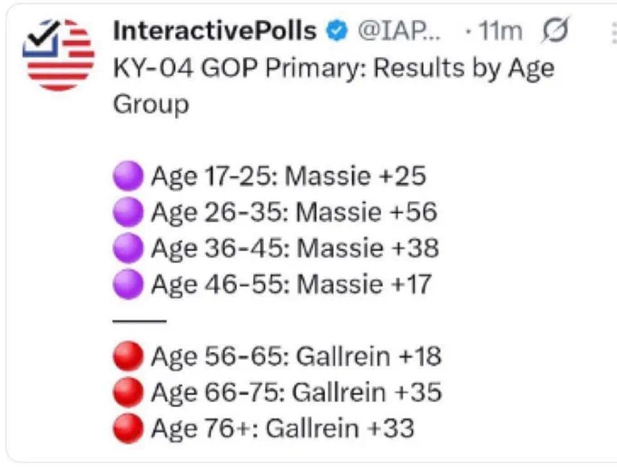Screen dimensions: 617x471
Task: Click the purple circle beside Age 36-45
Action: (128, 248)
